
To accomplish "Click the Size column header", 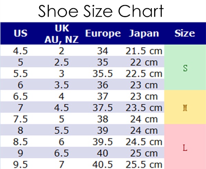I will (185, 33).
